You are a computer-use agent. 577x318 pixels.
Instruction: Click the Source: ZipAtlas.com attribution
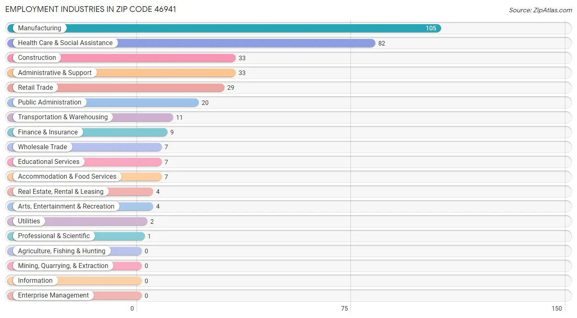tap(540, 10)
